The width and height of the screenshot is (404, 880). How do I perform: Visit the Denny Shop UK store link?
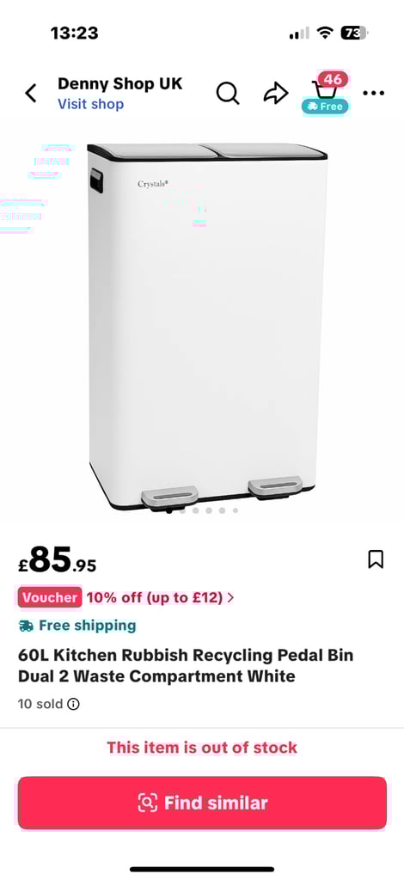(x=90, y=104)
